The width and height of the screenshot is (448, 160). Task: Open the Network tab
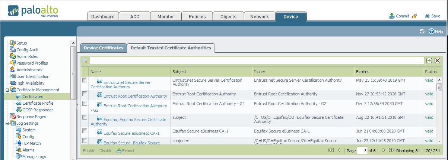click(260, 16)
